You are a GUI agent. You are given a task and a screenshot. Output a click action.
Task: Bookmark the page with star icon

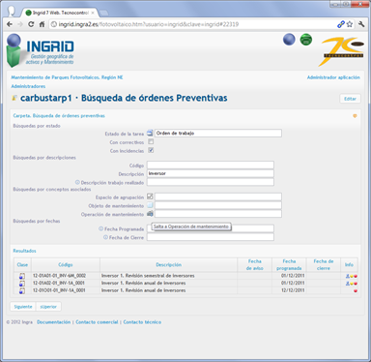click(x=350, y=24)
